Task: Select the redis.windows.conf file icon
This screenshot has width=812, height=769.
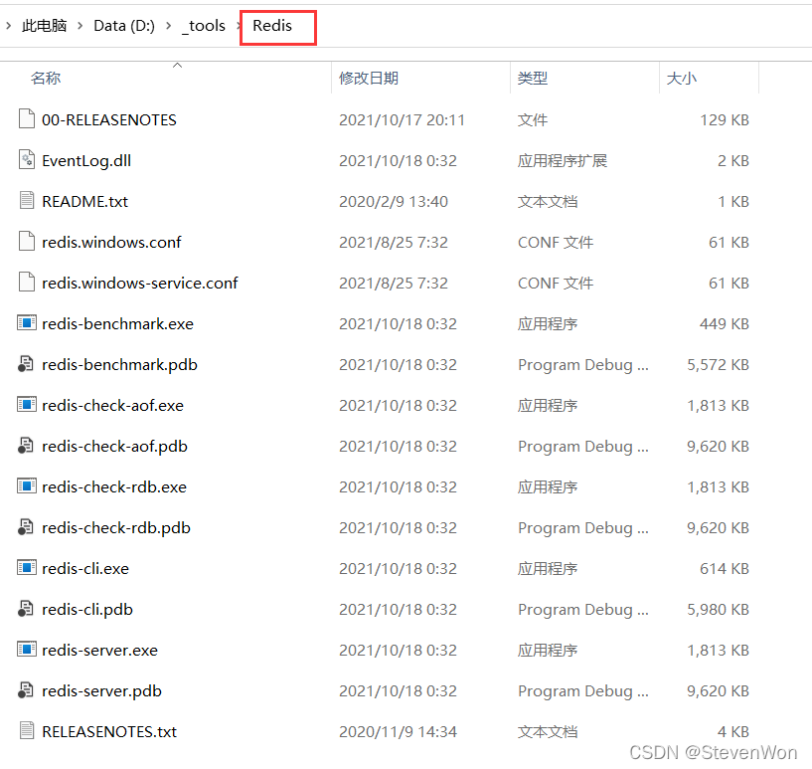Action: point(27,242)
